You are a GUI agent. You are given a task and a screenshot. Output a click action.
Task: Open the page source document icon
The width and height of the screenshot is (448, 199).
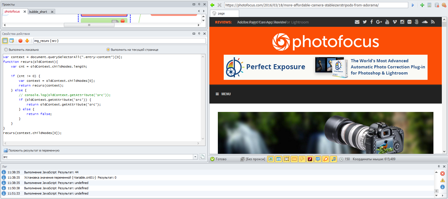tap(429, 5)
